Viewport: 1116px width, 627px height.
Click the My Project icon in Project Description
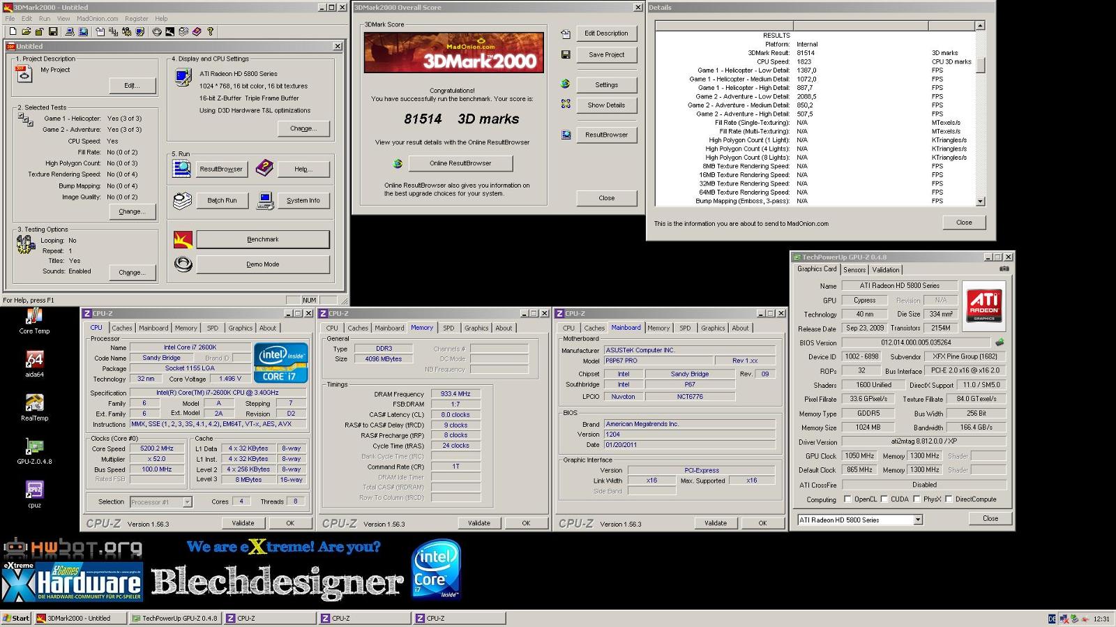pos(24,74)
